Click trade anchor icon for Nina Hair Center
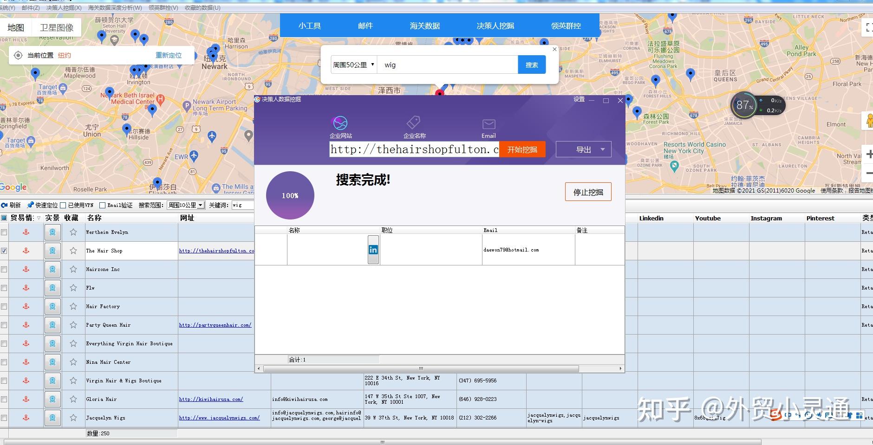 pos(26,362)
